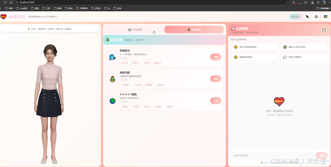331x167 pixels.
Task: Click the notepad icon in 心灵对话 header
Action: (x=324, y=30)
